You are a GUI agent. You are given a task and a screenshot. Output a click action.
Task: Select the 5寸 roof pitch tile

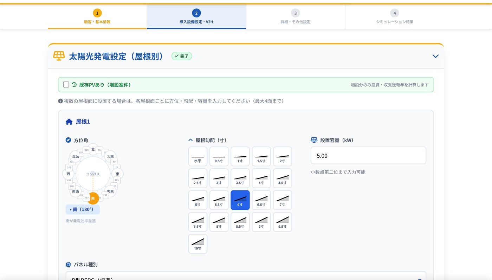coord(198,200)
